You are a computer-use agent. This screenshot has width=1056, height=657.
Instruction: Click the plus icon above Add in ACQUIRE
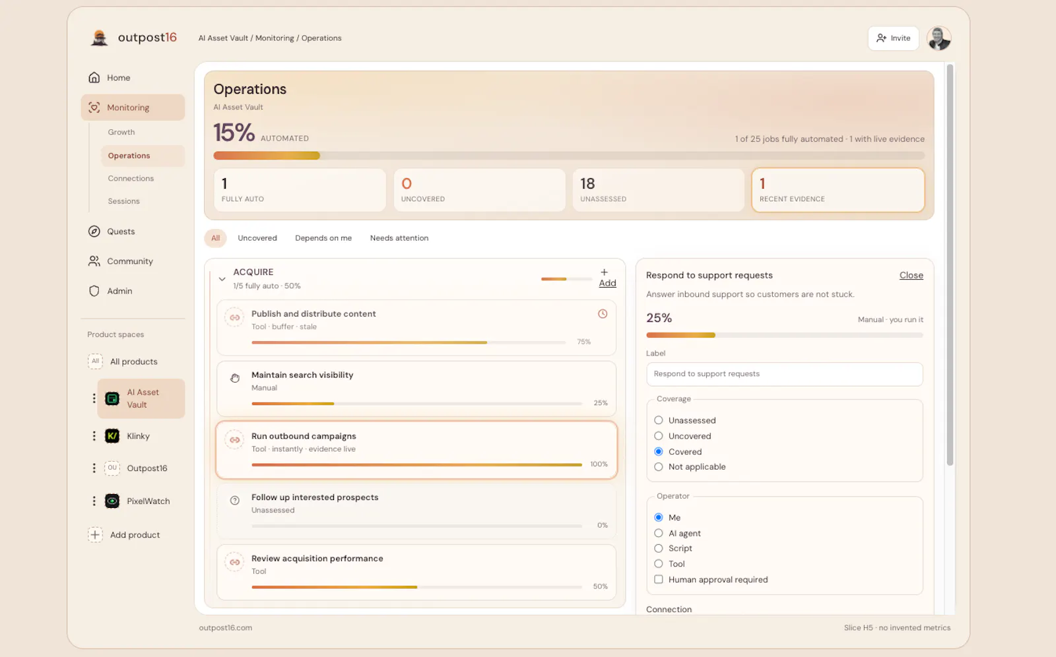pos(604,272)
